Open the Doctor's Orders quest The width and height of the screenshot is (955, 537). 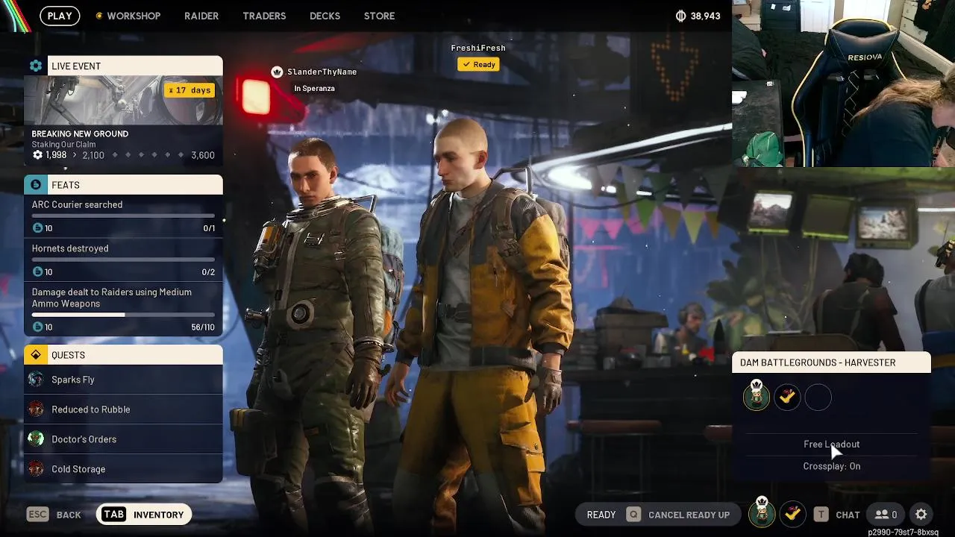click(x=123, y=439)
